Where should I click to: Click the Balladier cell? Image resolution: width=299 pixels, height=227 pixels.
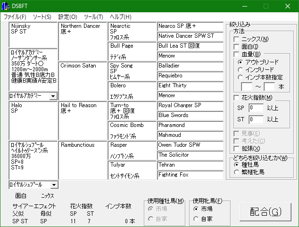coord(191,66)
